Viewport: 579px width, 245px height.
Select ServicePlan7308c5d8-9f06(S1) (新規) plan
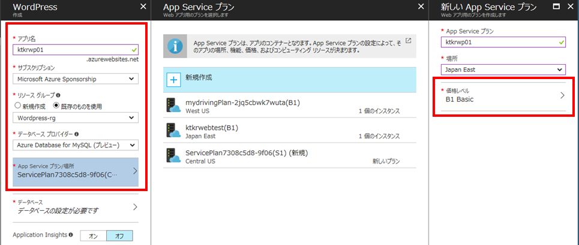[290, 156]
